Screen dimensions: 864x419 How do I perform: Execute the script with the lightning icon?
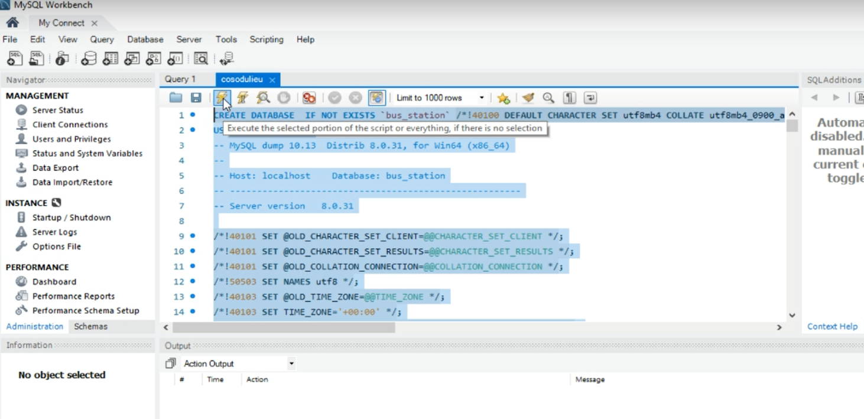tap(222, 98)
